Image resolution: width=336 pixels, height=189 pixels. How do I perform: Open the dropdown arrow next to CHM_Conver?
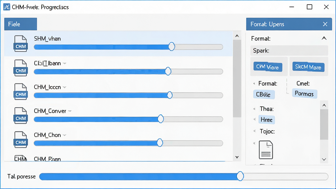coord(70,111)
